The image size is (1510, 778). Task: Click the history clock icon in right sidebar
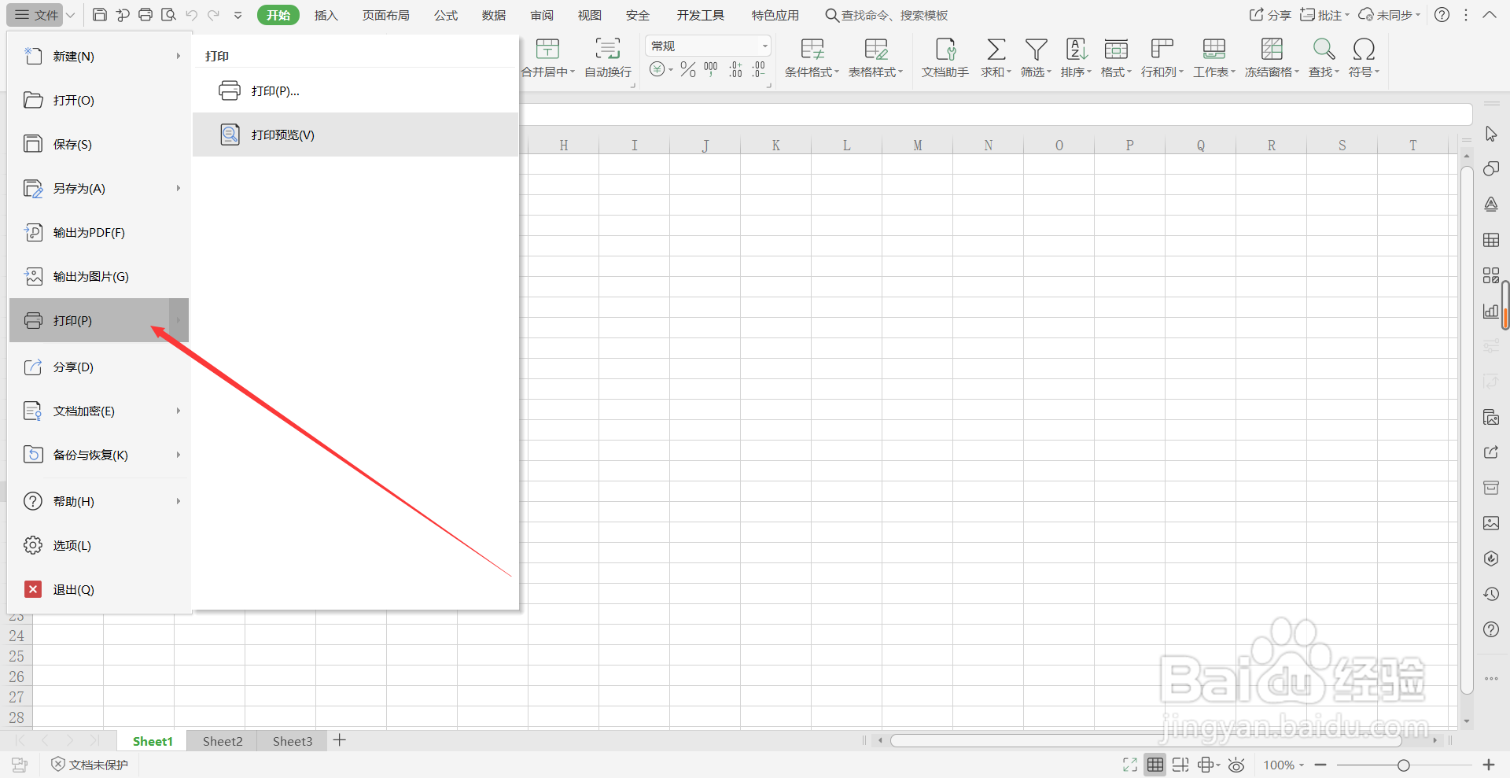pos(1491,594)
